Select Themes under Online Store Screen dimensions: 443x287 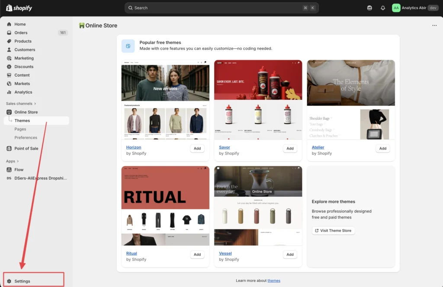tap(36, 121)
